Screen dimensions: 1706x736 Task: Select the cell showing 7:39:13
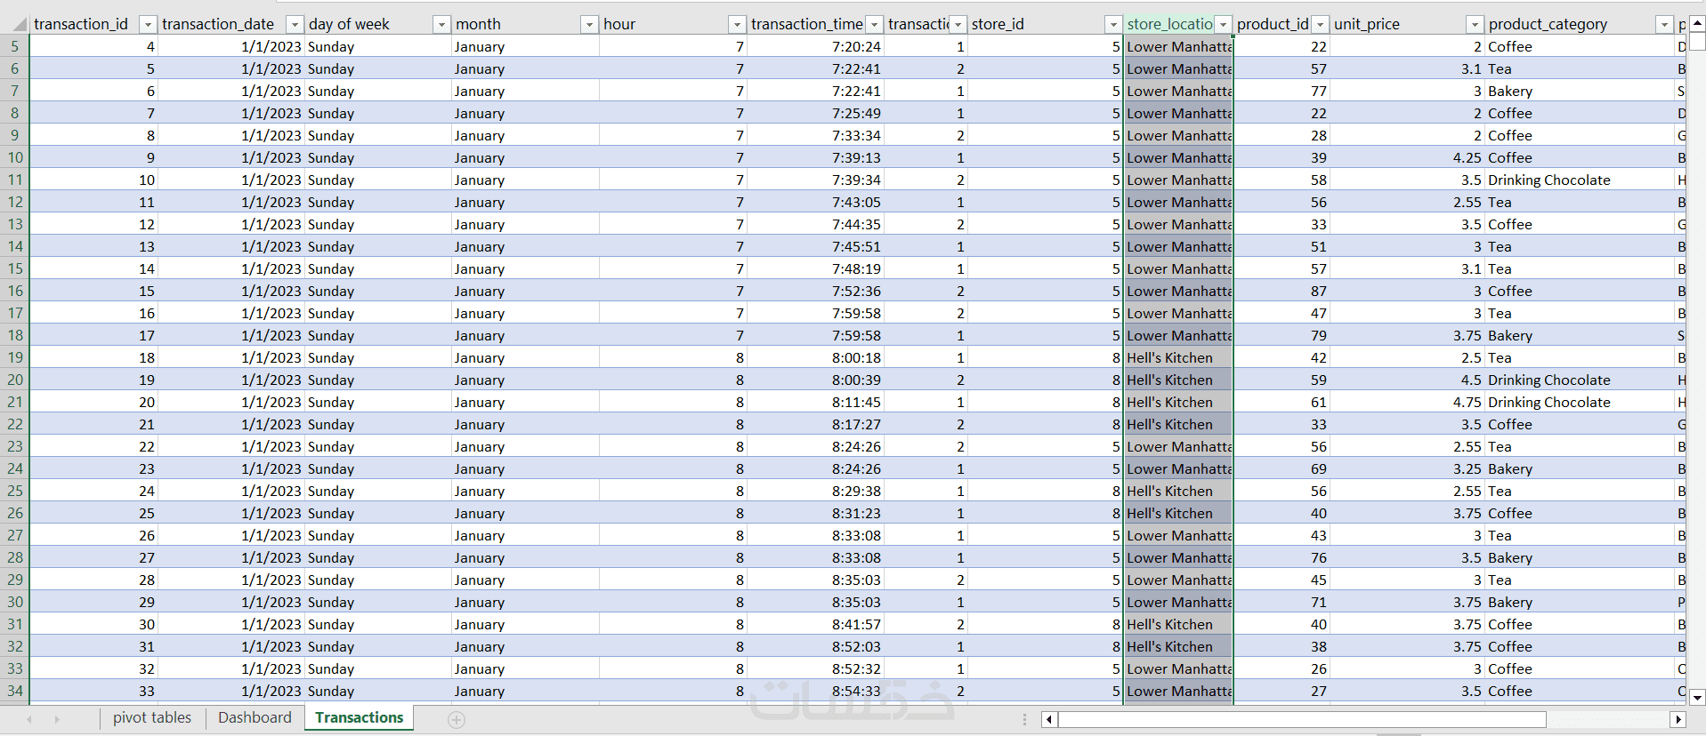pos(815,157)
